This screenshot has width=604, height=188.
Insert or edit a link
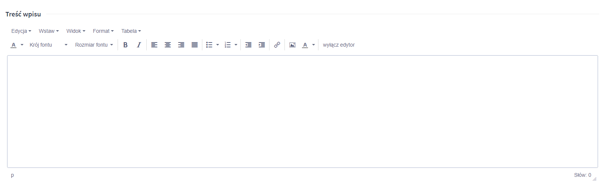[x=277, y=45]
